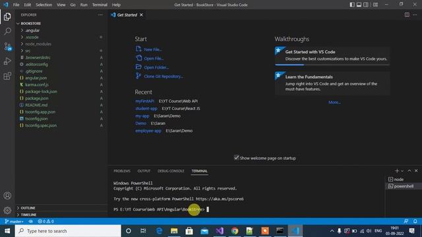Create a new terminal with plus icon
The image size is (422, 237).
pos(397,171)
